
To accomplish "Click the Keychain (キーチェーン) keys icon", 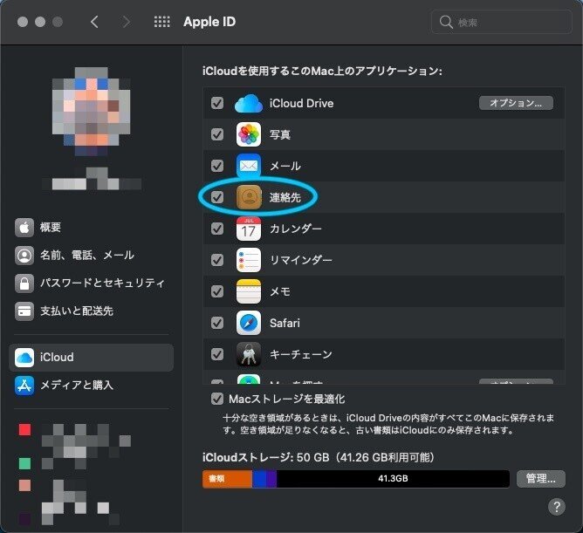I will pos(249,354).
